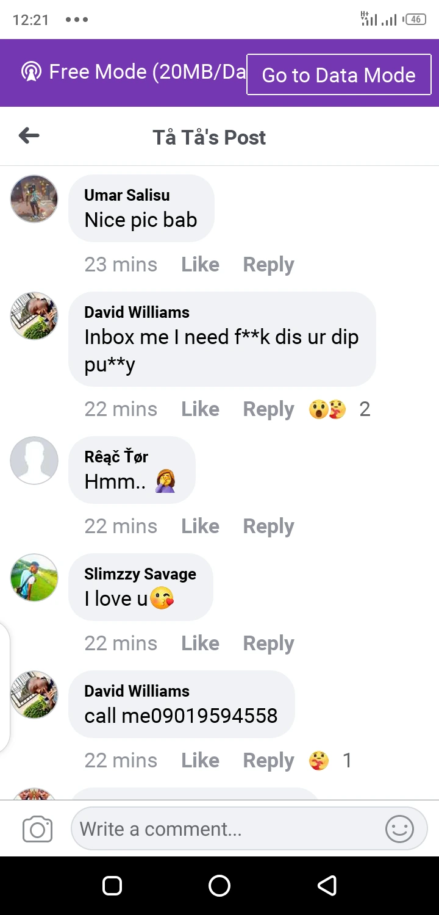Screen dimensions: 439x915
Task: Tap the Free Mode broadcast icon
Action: (x=30, y=72)
